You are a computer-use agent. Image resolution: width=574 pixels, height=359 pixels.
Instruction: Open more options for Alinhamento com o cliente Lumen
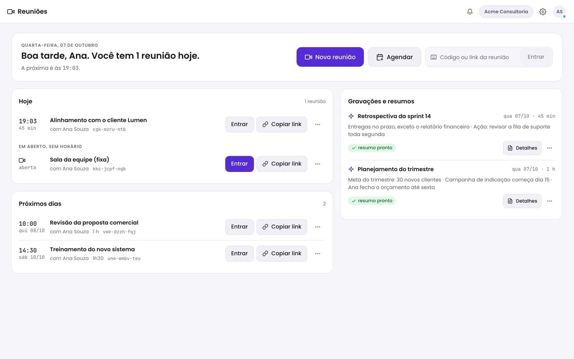pos(317,124)
